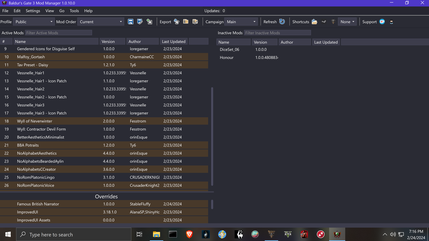The width and height of the screenshot is (429, 241).
Task: Select the Tav Preset - Daisy mod
Action: pyautogui.click(x=104, y=65)
